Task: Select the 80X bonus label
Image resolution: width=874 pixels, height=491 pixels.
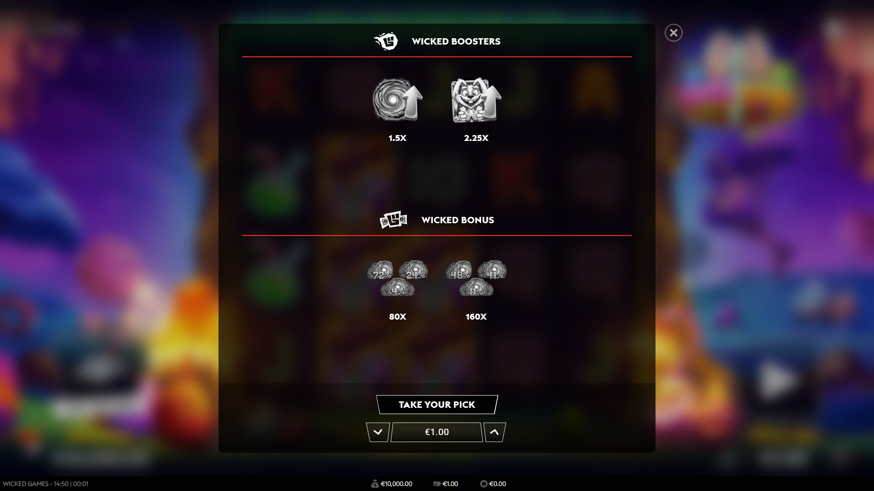Action: [x=397, y=317]
